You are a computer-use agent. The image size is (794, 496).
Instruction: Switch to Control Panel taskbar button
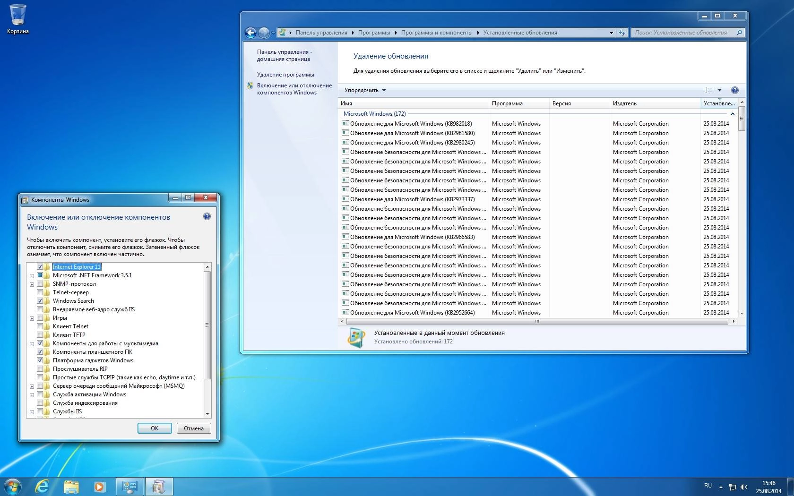click(129, 487)
